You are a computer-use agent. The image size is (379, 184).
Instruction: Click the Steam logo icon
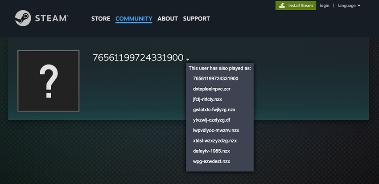click(23, 19)
